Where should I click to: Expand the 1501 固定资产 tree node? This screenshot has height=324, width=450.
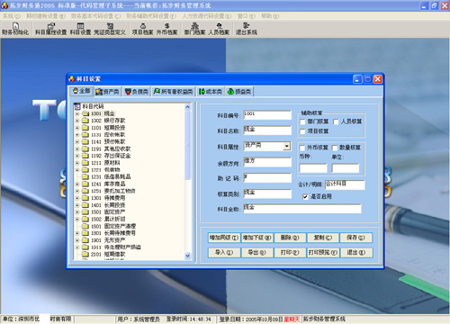[77, 212]
